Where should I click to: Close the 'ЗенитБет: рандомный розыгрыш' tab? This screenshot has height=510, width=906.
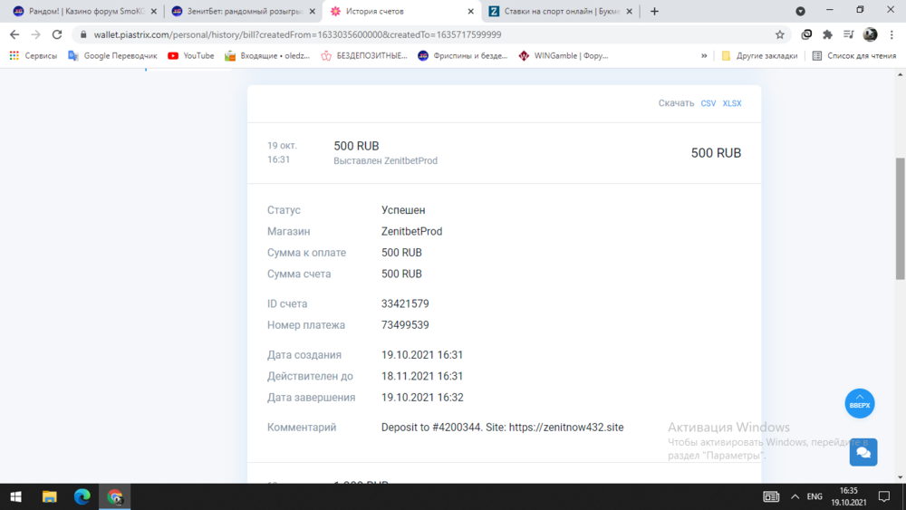coord(312,12)
